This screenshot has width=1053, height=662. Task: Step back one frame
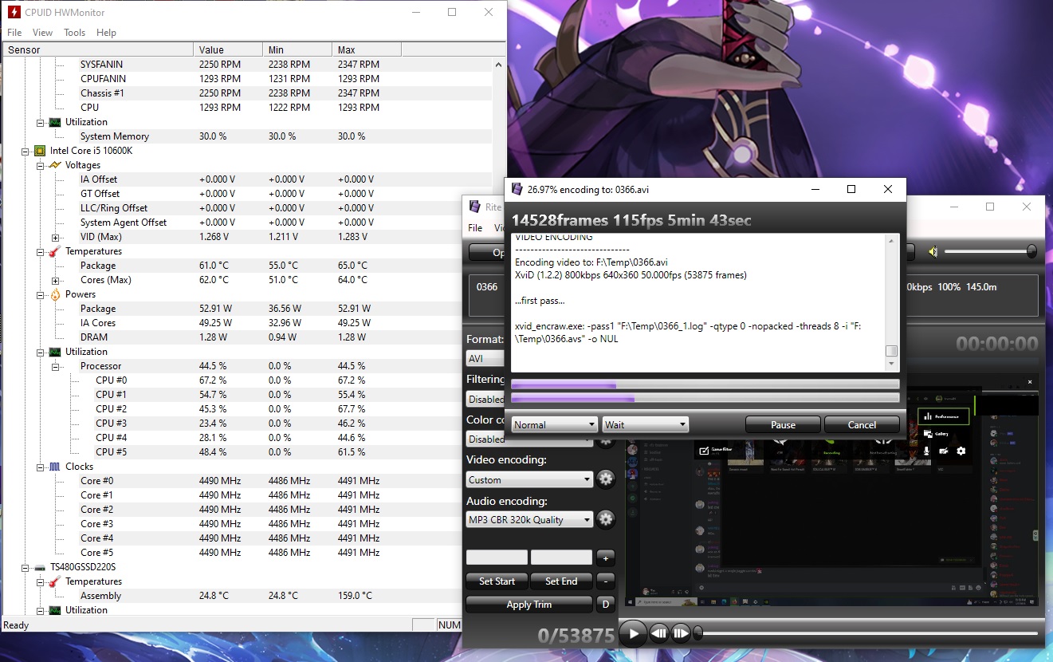point(658,634)
